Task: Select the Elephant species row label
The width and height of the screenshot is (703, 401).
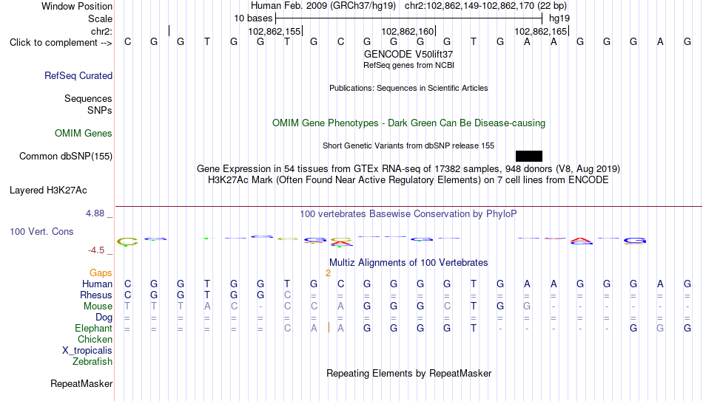Action: (x=93, y=329)
